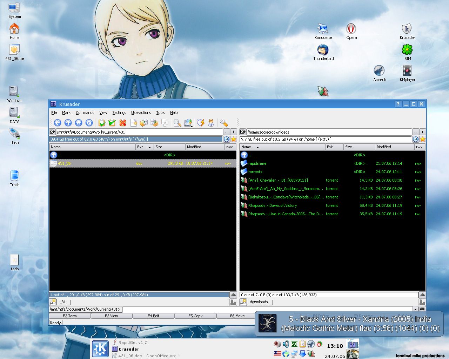The height and width of the screenshot is (359, 449).
Task: Click the right panel '/' root button
Action: 422,132
